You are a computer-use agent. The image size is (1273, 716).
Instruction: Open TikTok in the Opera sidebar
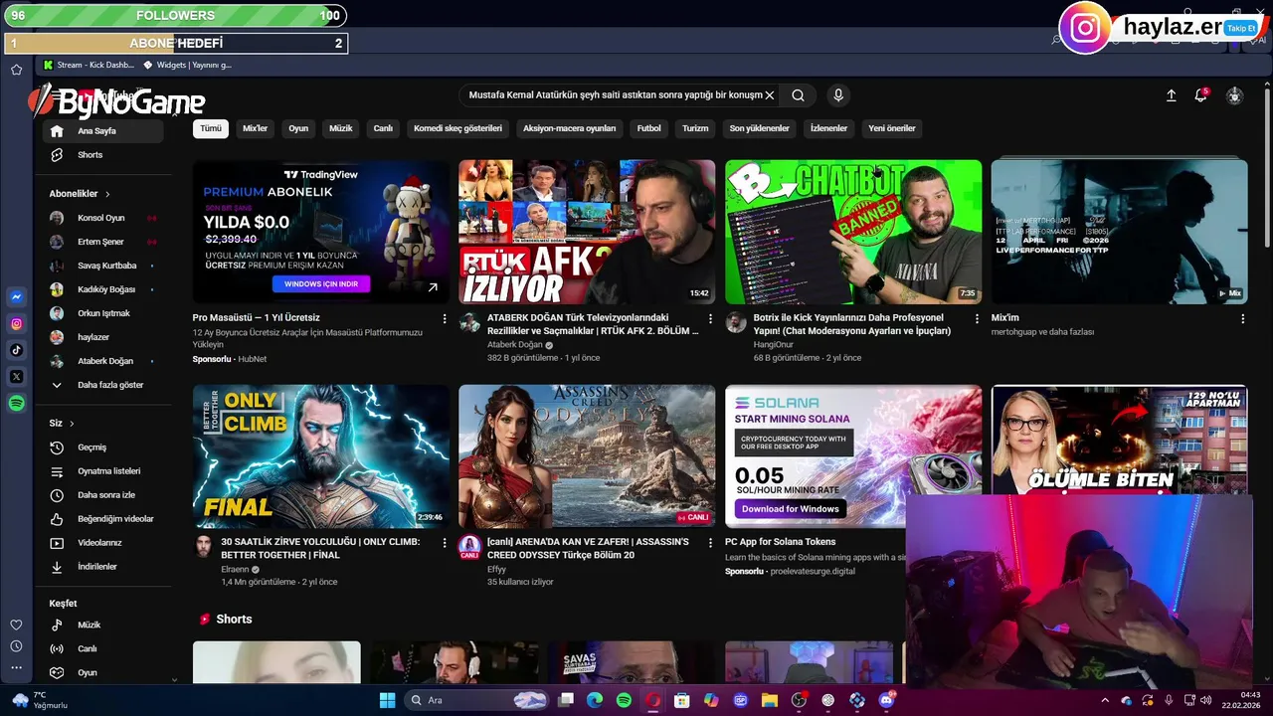[17, 350]
